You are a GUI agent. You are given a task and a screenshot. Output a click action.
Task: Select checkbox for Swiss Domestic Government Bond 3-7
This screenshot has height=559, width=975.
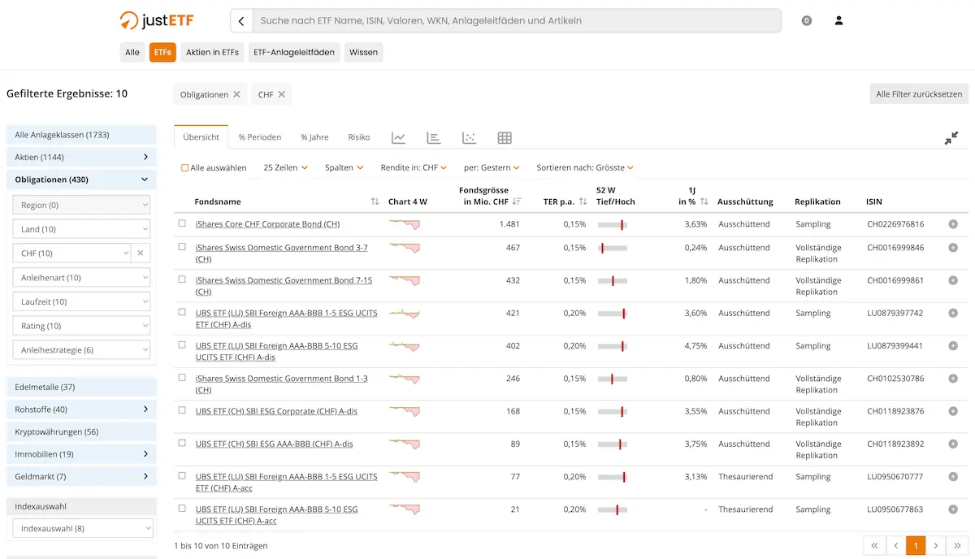click(x=182, y=247)
